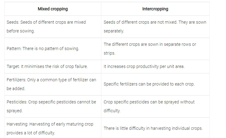Select the cell about separate rows or strips
The image size is (226, 138).
pos(150,49)
